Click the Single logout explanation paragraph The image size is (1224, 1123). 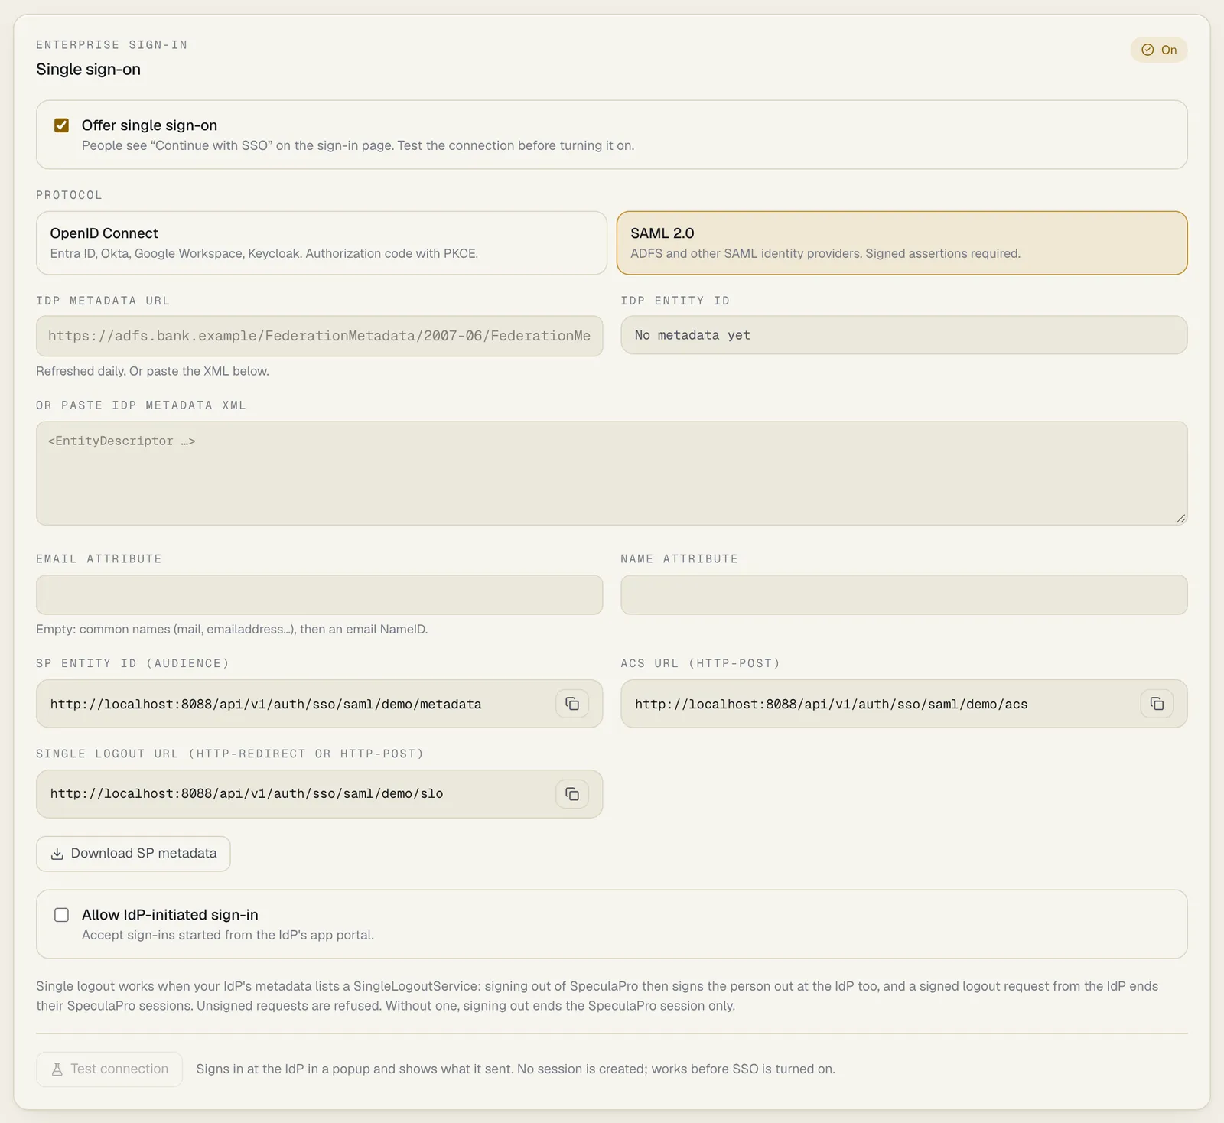597,996
